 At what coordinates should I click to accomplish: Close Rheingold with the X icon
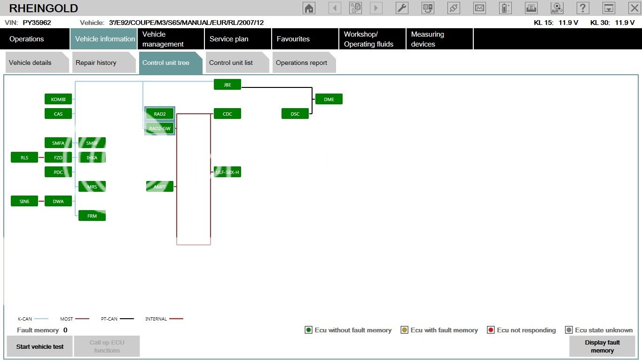pos(634,8)
